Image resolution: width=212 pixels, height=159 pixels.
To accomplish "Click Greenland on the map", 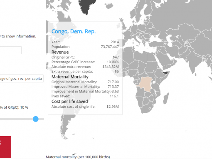I will click(x=87, y=6).
